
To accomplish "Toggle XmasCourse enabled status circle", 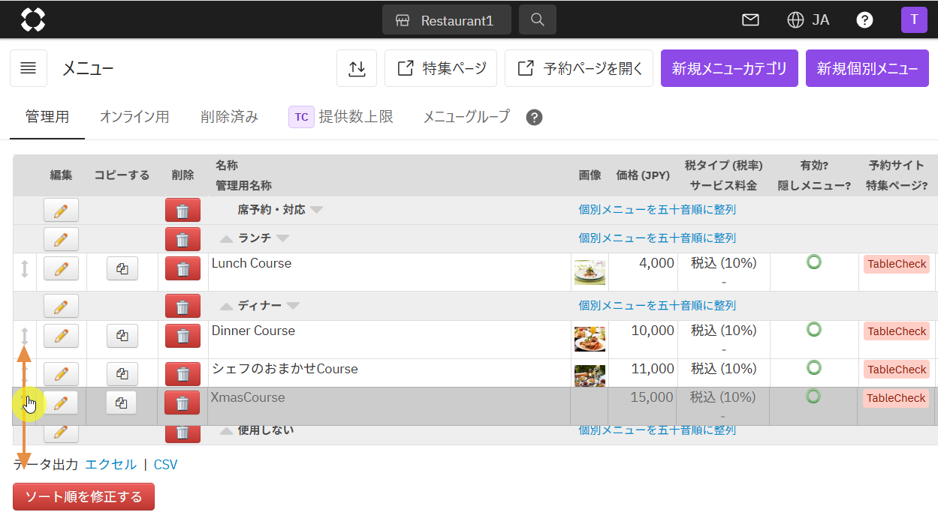I will click(813, 396).
